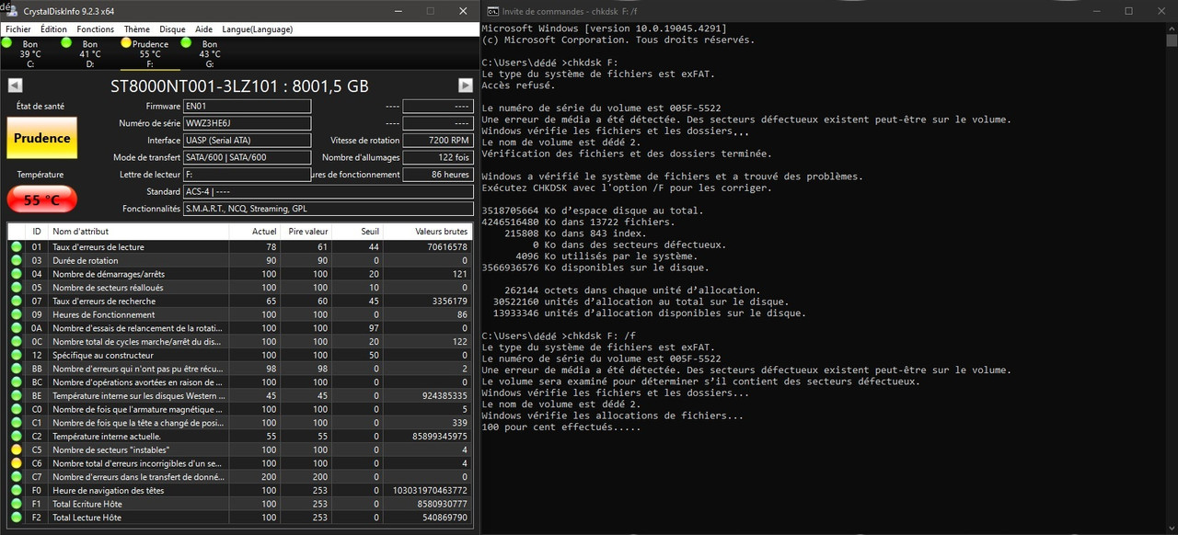Click green status icon of attribute C2
Screen dimensions: 1178x535
tap(17, 437)
